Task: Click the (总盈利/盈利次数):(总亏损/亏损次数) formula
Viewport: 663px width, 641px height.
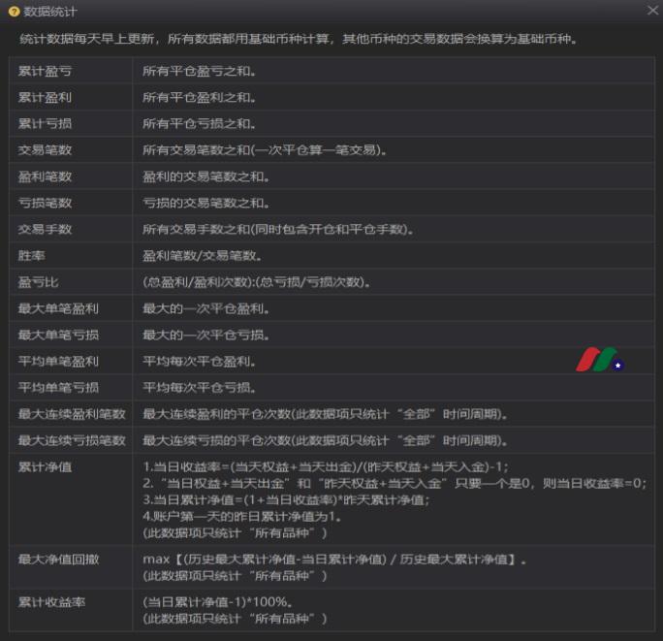Action: pos(257,282)
